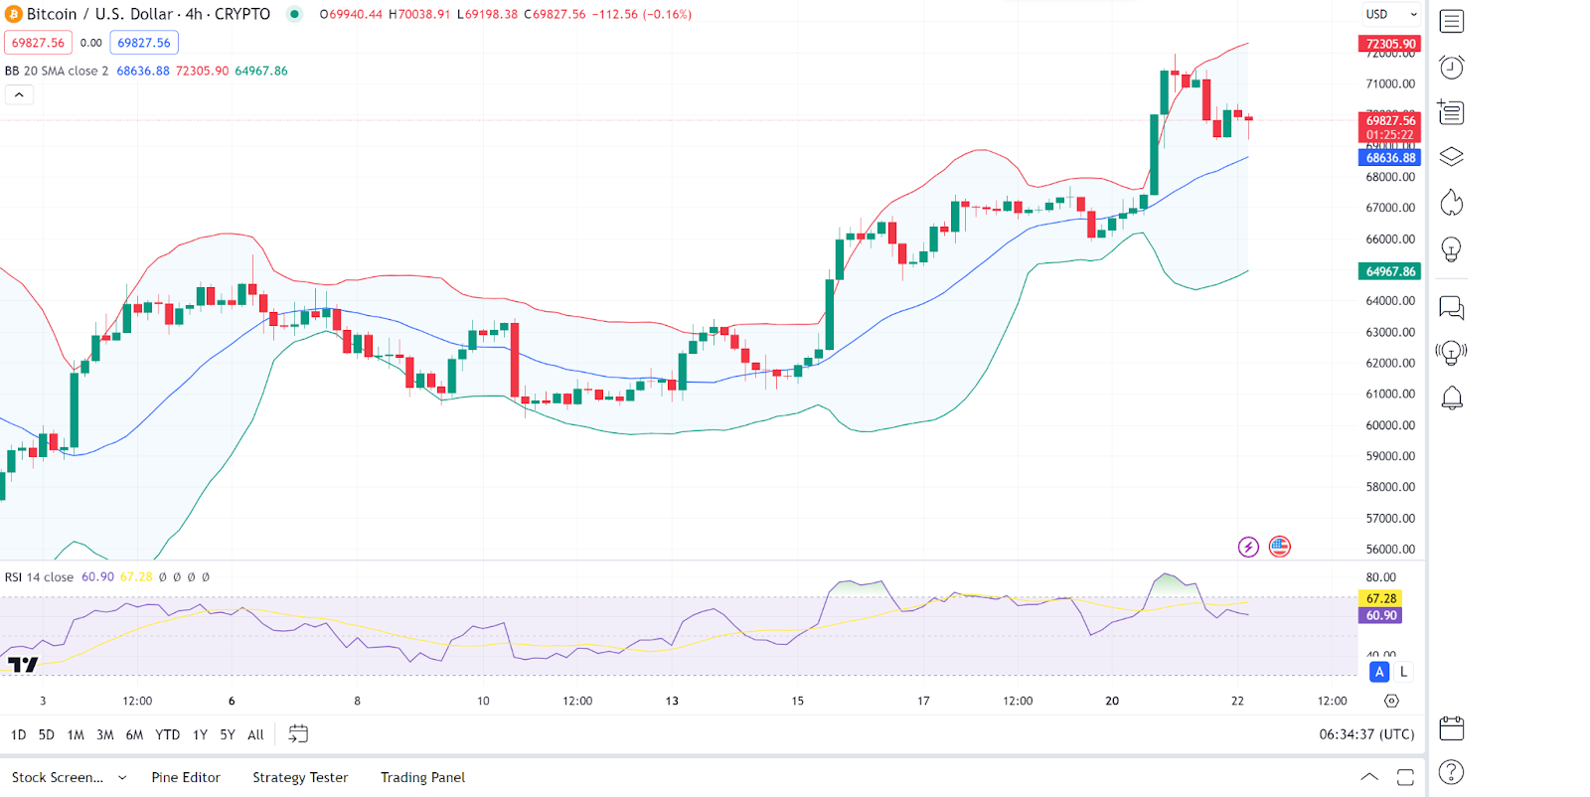Click the blue buy price 69827.56
This screenshot has height=797, width=1590.
(144, 43)
